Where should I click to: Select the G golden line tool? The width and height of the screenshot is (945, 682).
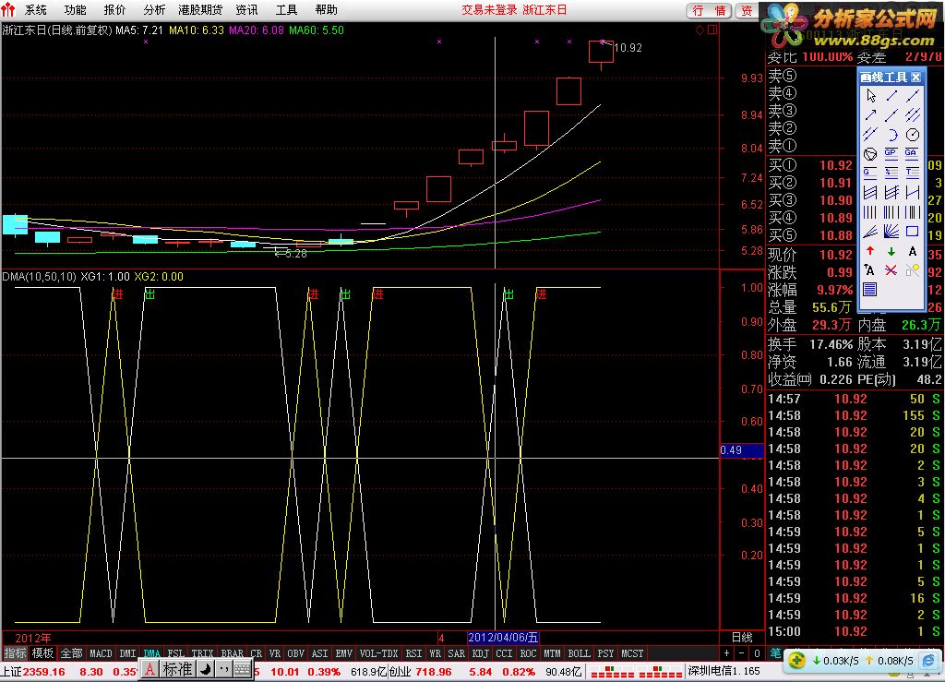click(870, 173)
